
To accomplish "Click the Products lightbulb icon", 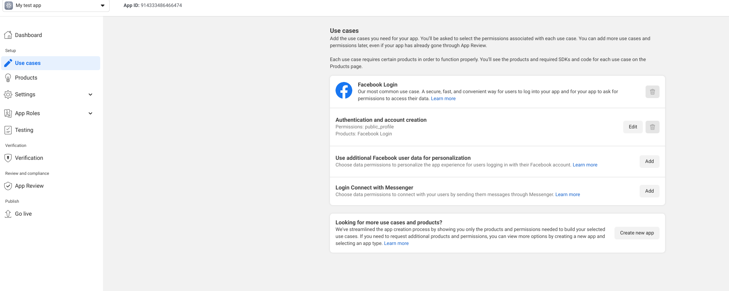I will 8,78.
